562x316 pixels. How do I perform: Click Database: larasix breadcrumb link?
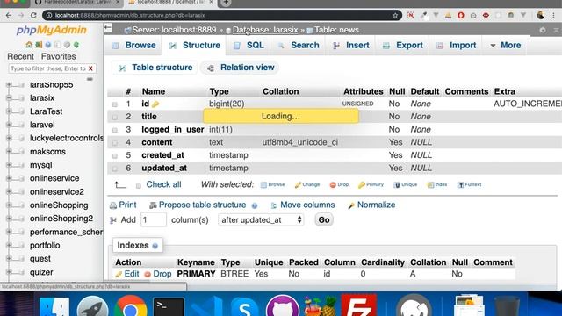click(265, 30)
